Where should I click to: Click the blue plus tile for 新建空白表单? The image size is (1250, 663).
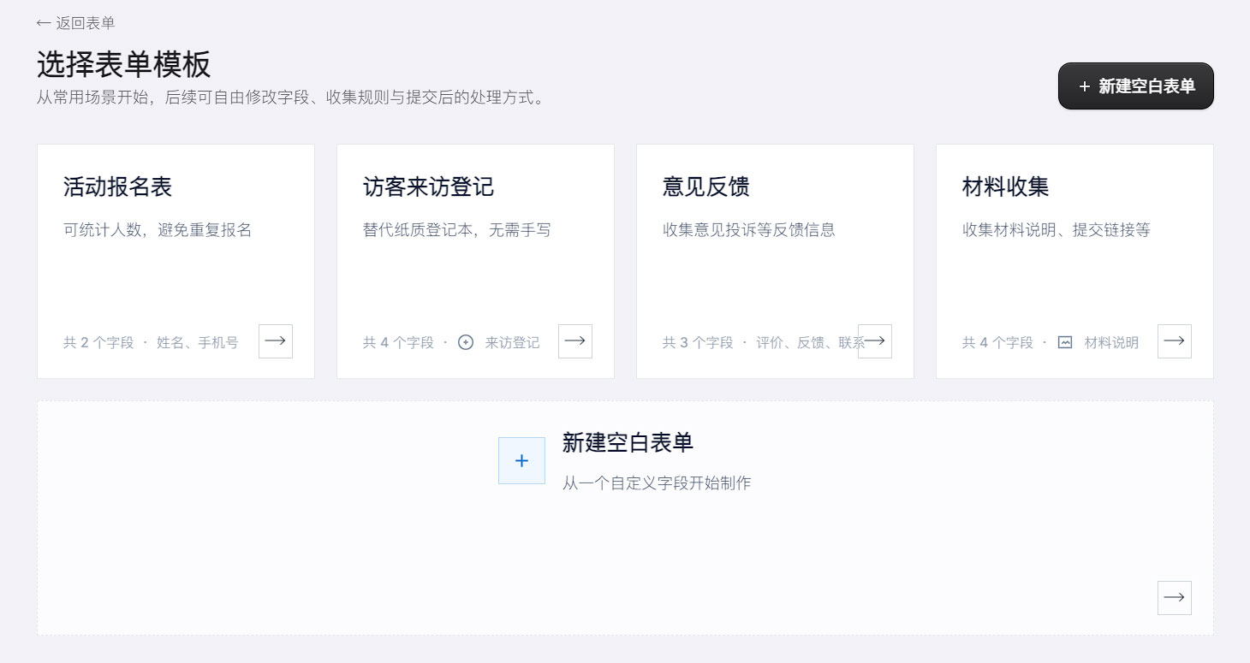coord(521,460)
